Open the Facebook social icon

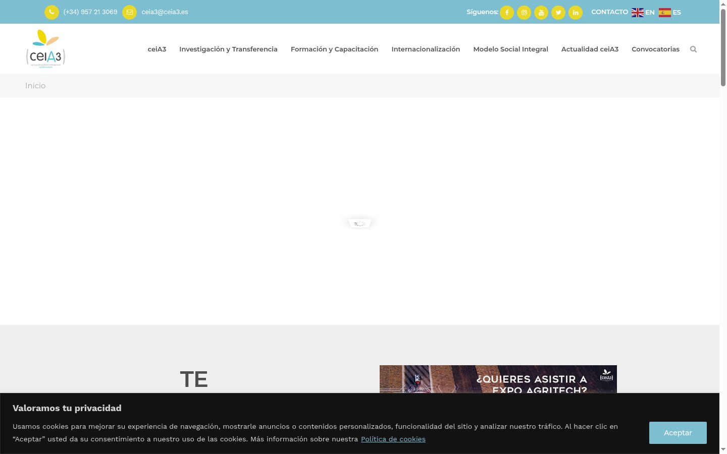[507, 13]
